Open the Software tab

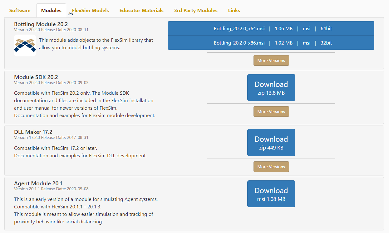(20, 11)
